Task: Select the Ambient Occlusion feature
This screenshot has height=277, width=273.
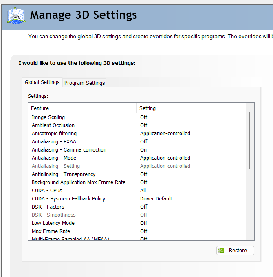Action: (x=53, y=125)
